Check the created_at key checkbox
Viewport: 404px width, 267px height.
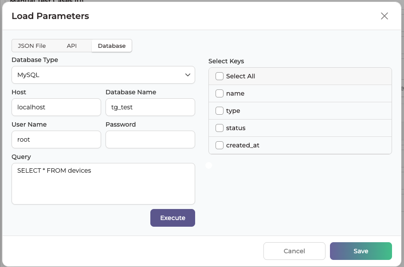click(x=219, y=145)
